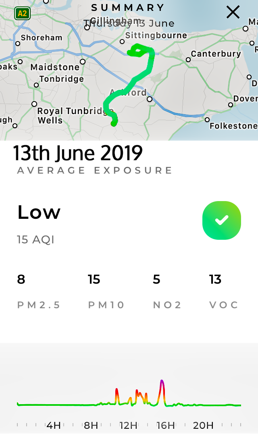Click the 15 AQI value text
Screen dimensions: 258x436
pos(35,240)
